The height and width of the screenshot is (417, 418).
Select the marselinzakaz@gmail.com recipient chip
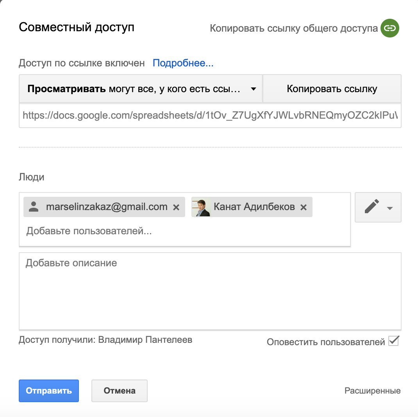106,207
